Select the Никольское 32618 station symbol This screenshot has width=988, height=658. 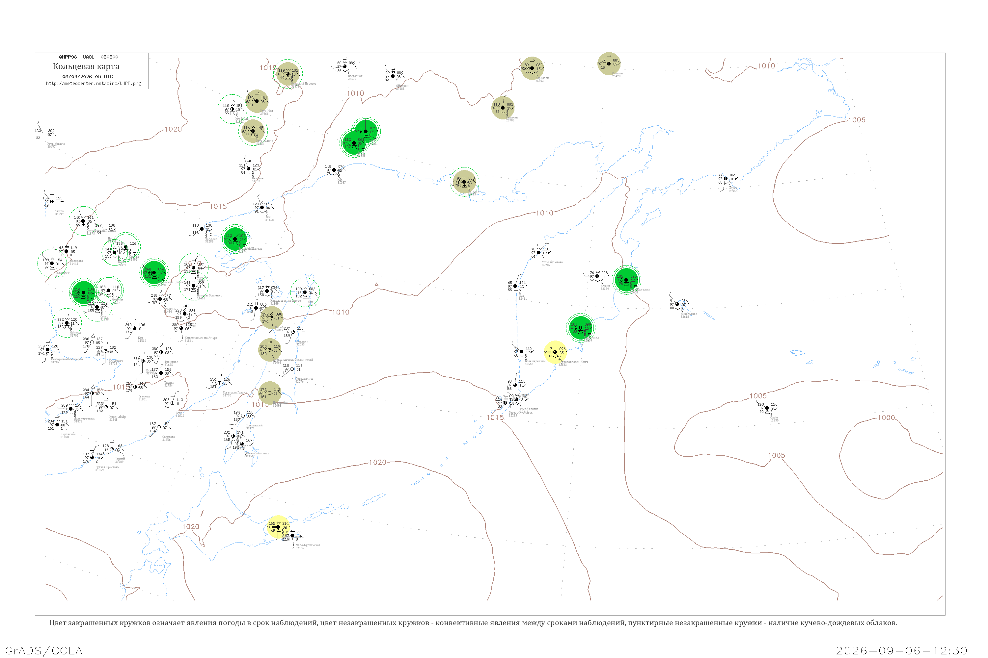(677, 304)
